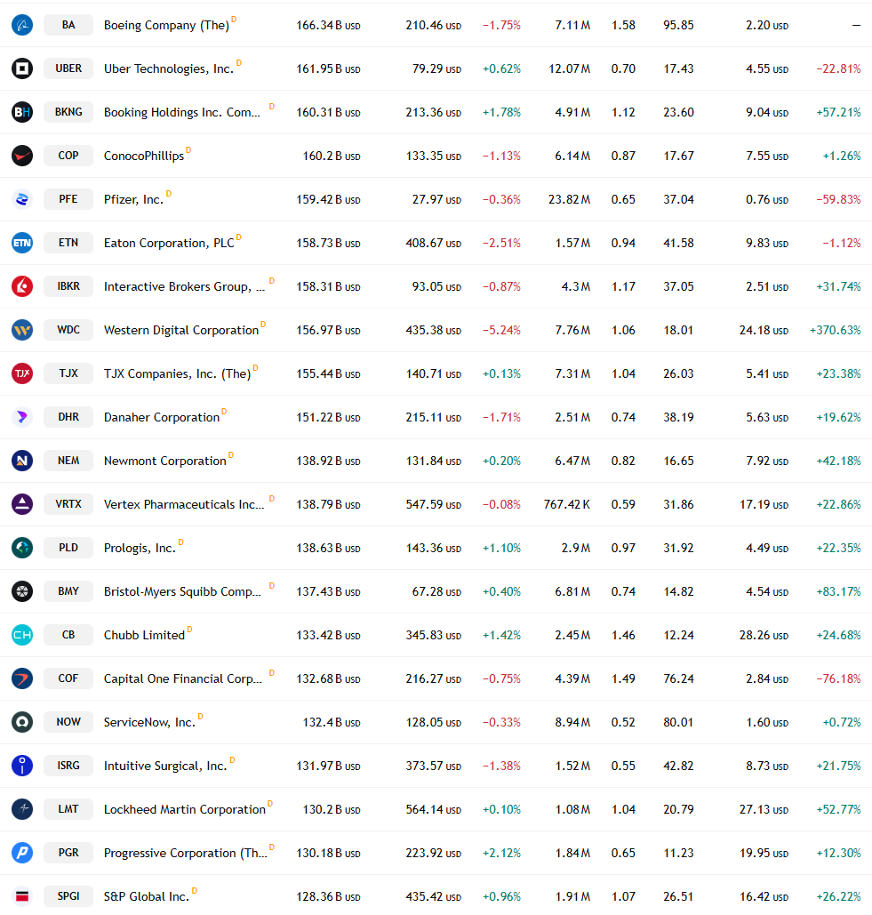Click the Newmont logo icon
Viewport: 872px width, 915px height.
(x=22, y=461)
